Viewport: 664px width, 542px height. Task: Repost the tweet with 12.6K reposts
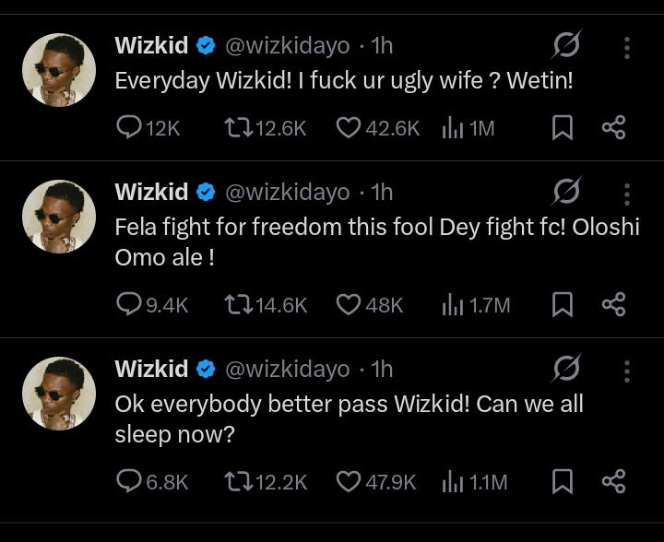pyautogui.click(x=265, y=128)
